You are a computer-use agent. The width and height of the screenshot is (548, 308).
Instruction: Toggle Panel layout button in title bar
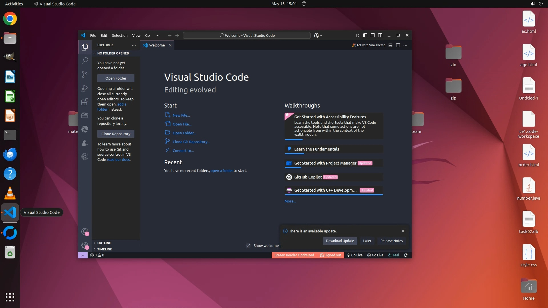tap(373, 35)
